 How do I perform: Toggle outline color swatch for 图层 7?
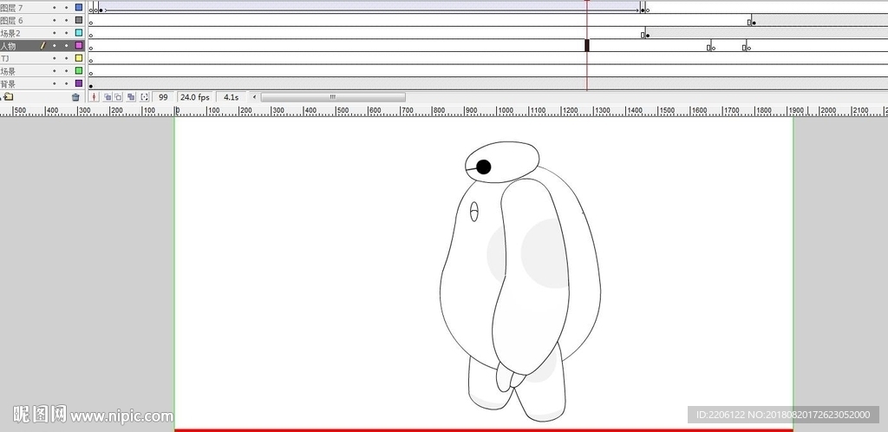[79, 7]
